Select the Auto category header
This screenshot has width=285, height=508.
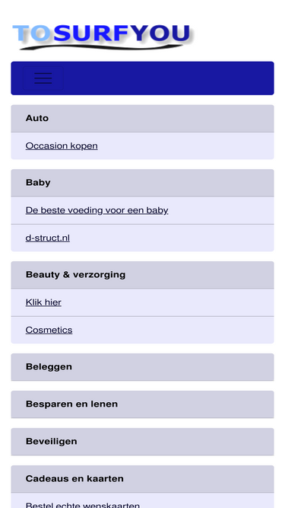143,118
